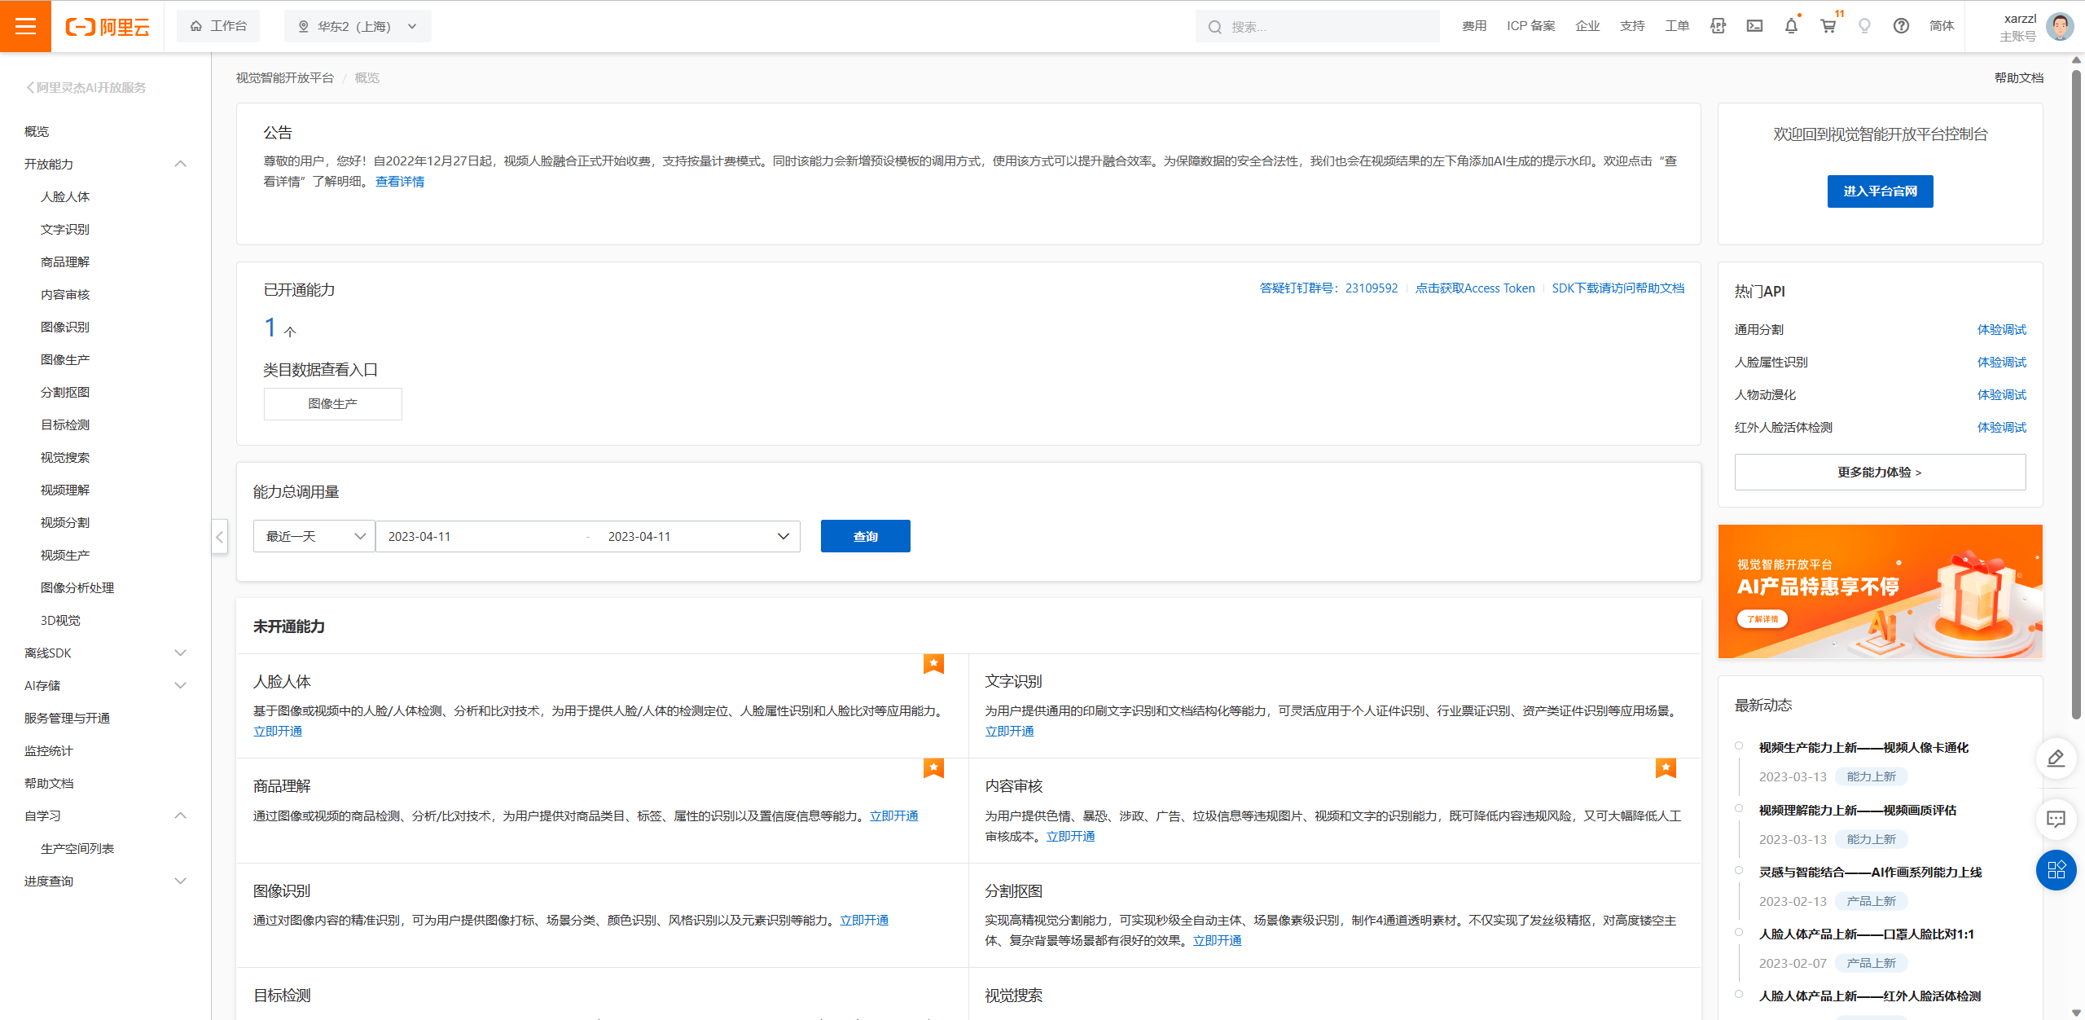Open 查看详情 link in the announcement

[400, 182]
